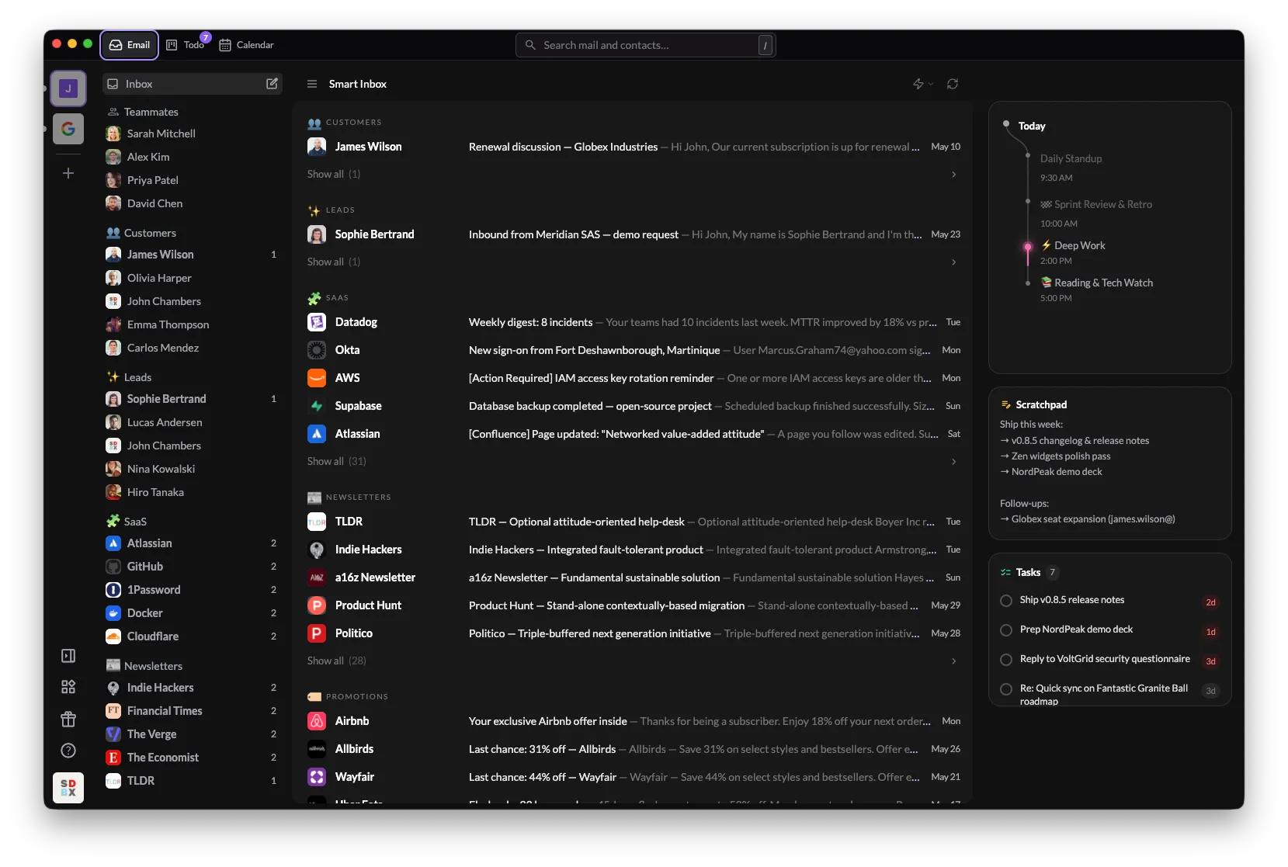Switch to the Calendar tab
The height and width of the screenshot is (867, 1288).
pyautogui.click(x=247, y=45)
